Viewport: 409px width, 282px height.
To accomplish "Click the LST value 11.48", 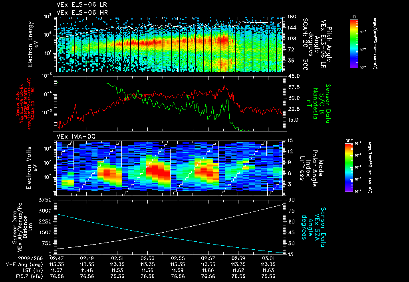I will point(87,270).
